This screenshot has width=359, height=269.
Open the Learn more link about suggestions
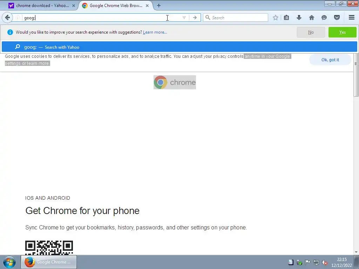[x=155, y=32]
